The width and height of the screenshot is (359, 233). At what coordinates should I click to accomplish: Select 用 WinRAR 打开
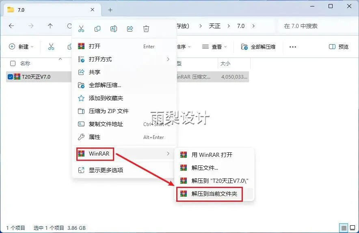tap(214, 155)
